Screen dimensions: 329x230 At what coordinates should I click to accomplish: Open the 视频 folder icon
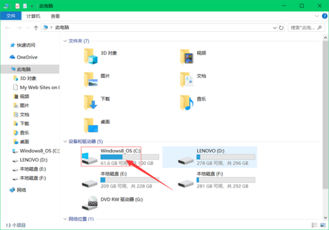[187, 55]
